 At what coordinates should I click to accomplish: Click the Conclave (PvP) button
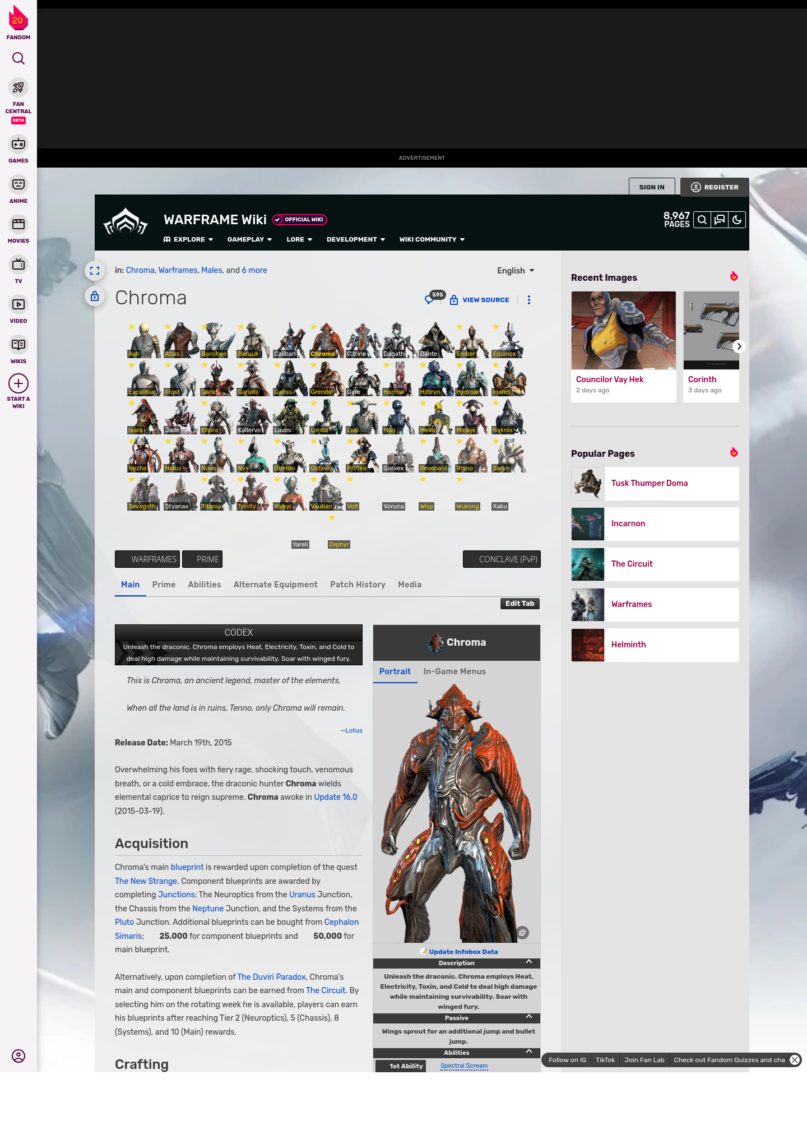[x=502, y=559]
